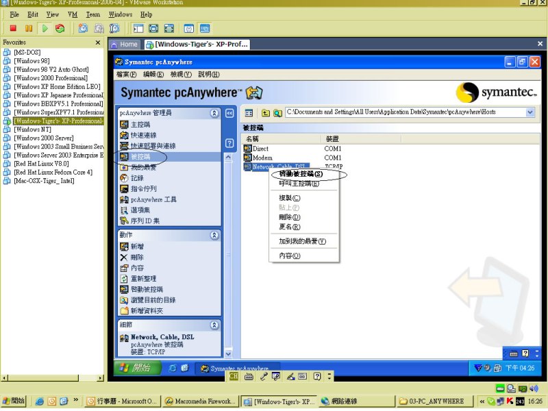The height and width of the screenshot is (411, 548).
Task: Open the VMware File menu
Action: coord(14,14)
